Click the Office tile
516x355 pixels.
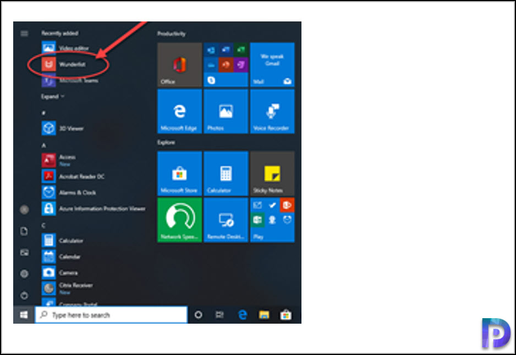click(x=180, y=65)
